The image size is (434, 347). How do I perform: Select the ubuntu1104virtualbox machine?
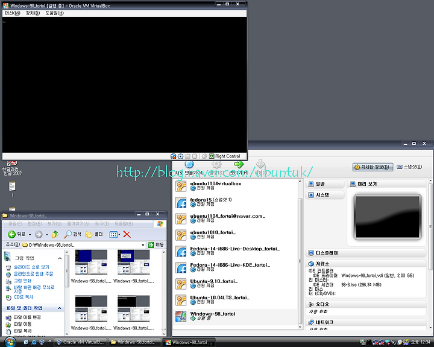click(236, 186)
